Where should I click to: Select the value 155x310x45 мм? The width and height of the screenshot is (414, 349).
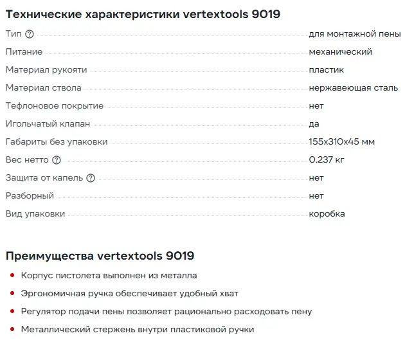tap(341, 142)
